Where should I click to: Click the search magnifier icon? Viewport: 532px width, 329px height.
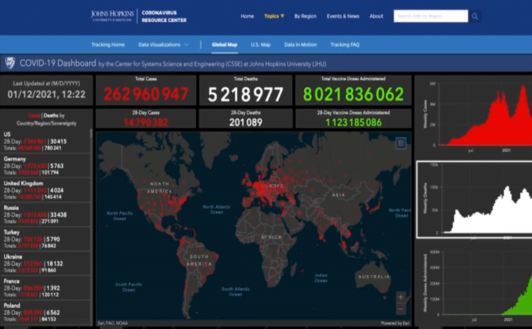[475, 17]
